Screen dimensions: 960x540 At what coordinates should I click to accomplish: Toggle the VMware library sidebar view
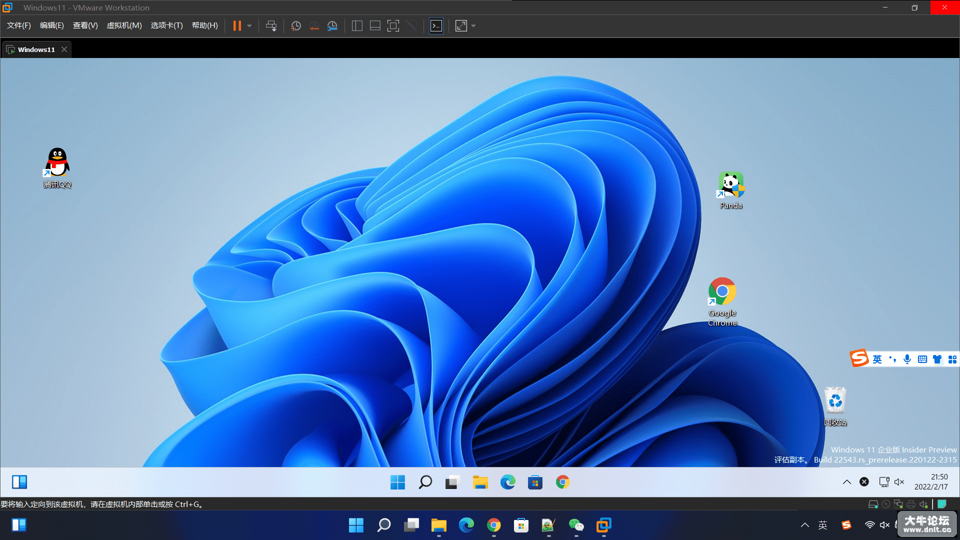click(x=357, y=26)
